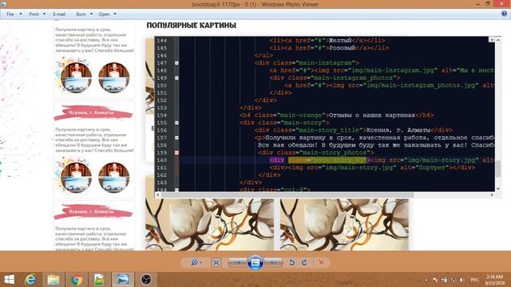511x287 pixels.
Task: Open the Open menu
Action: (104, 14)
